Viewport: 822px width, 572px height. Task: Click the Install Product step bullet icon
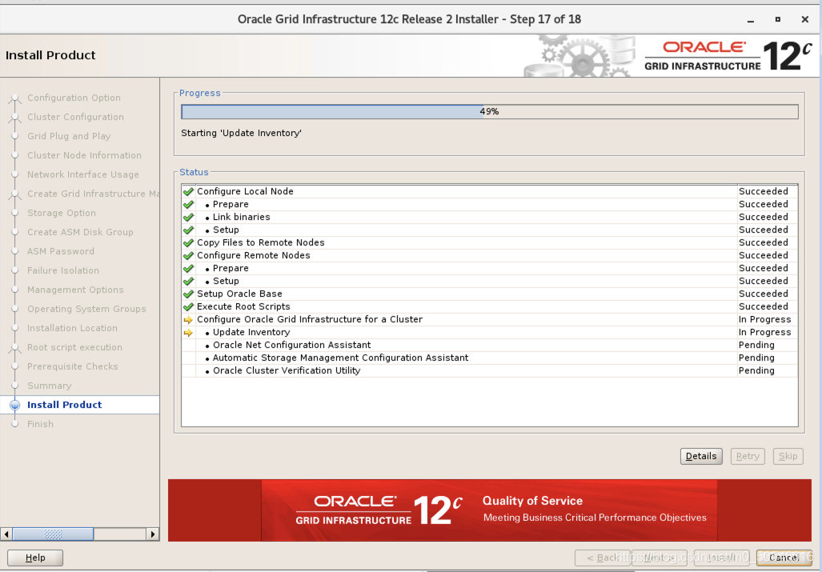15,405
